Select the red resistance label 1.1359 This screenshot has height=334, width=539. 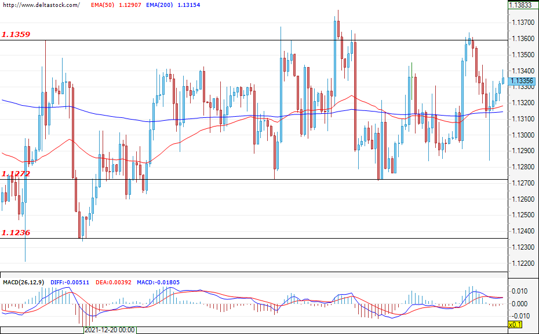point(16,34)
